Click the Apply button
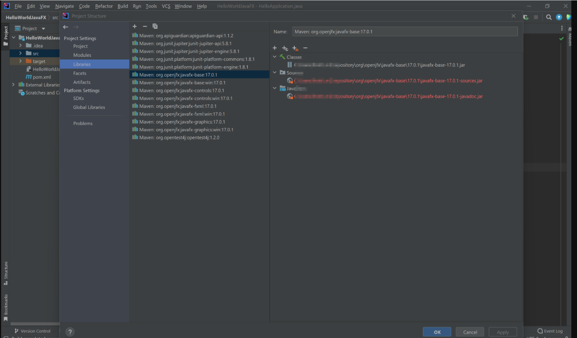Viewport: 577px width, 338px height. coord(503,332)
